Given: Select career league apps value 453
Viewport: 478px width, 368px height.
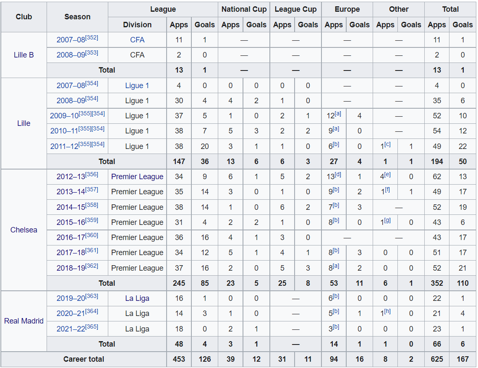Looking at the screenshot, I should (x=179, y=359).
